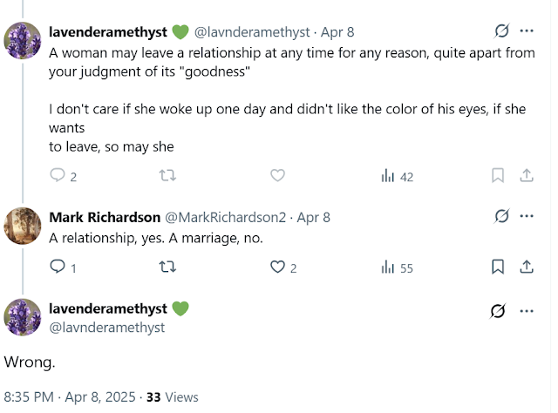Bookmark Mark Richardson's tweet
The image size is (558, 413).
pos(498,267)
